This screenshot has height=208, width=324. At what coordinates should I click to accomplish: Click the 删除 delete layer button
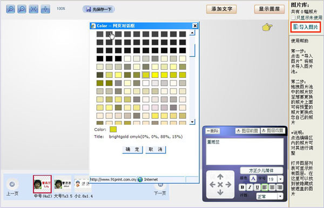point(213,131)
